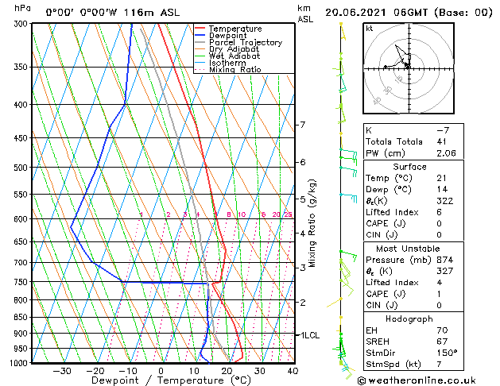This screenshot has height=386, width=500.
Task: Click the Most Unstable theta-e value 327
Action: pos(445,271)
